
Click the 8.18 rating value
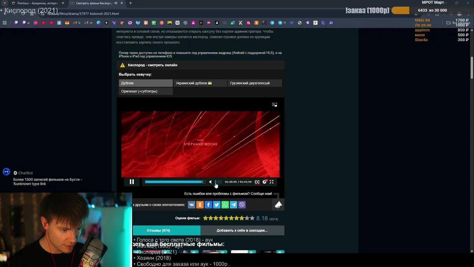262,218
